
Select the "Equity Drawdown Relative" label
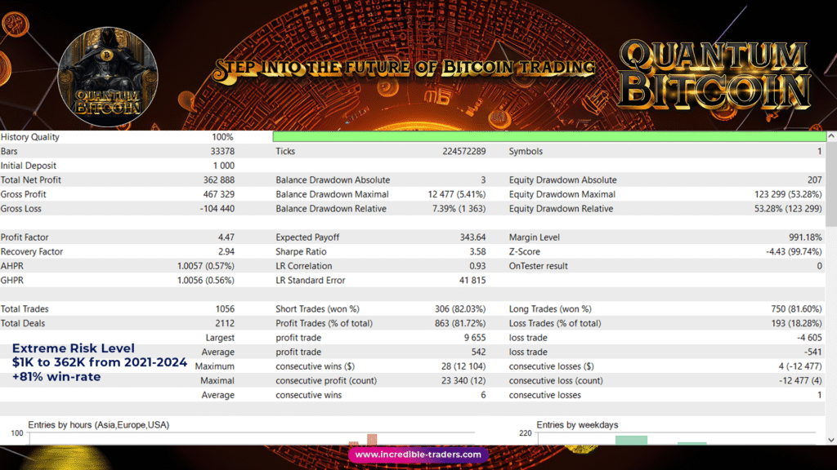pos(561,209)
